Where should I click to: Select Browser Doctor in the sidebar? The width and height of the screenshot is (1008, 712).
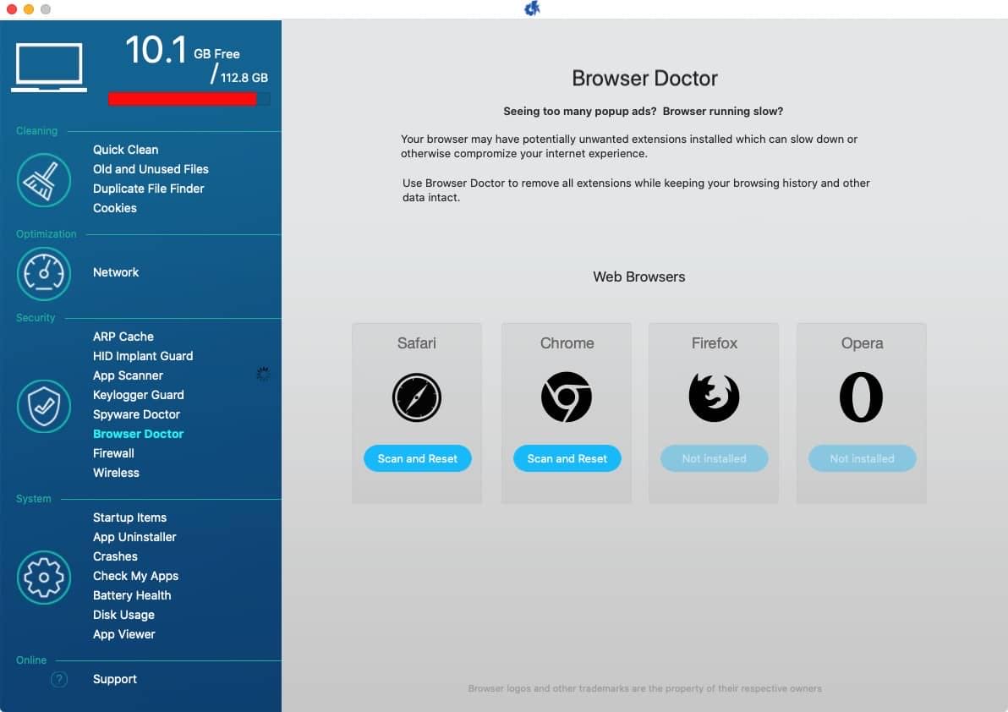click(x=138, y=434)
